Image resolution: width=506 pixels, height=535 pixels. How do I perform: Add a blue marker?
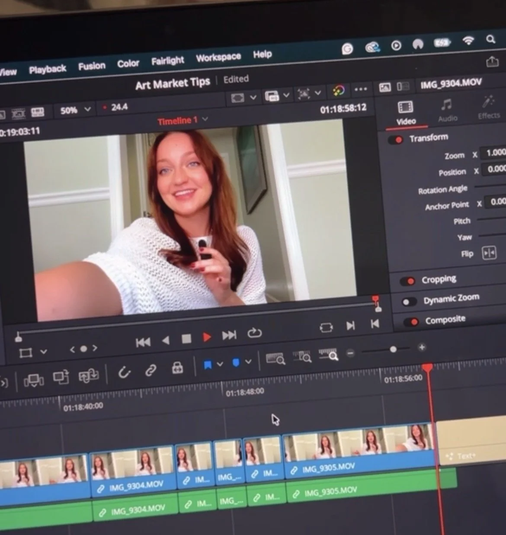236,363
